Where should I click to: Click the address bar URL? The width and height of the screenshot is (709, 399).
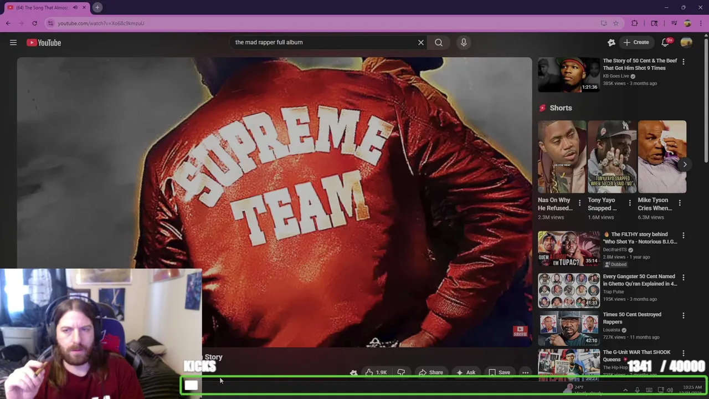coord(101,23)
